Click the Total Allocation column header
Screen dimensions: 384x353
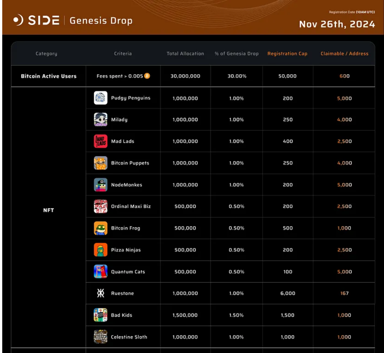(185, 54)
